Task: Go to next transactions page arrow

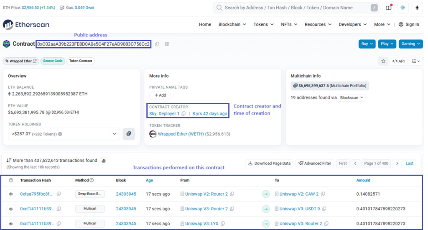Action: [x=397, y=163]
